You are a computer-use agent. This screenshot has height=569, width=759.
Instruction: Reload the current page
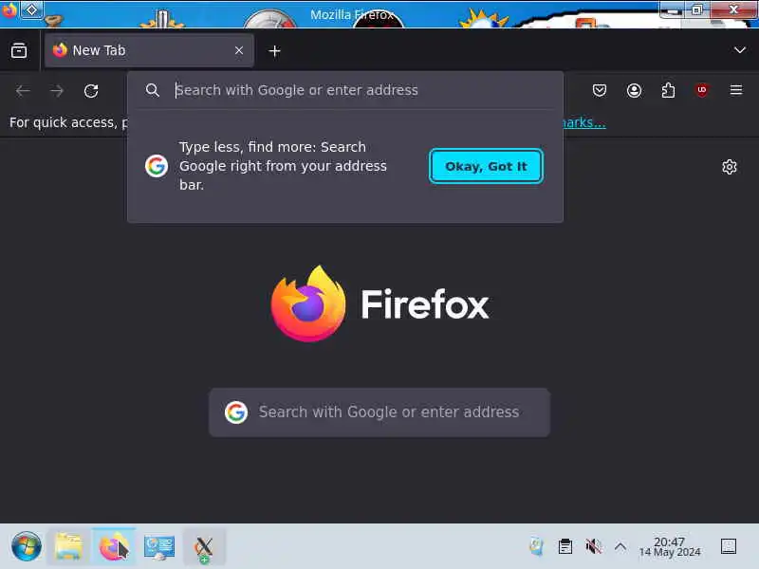pos(91,90)
